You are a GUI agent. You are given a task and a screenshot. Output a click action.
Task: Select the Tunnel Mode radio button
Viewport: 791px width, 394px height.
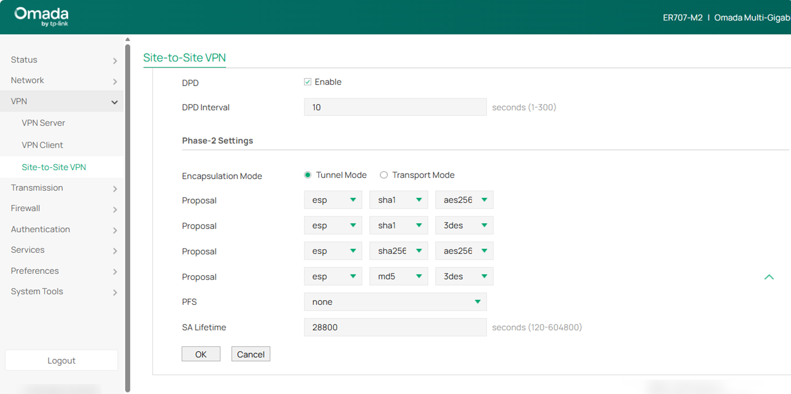[x=307, y=175]
